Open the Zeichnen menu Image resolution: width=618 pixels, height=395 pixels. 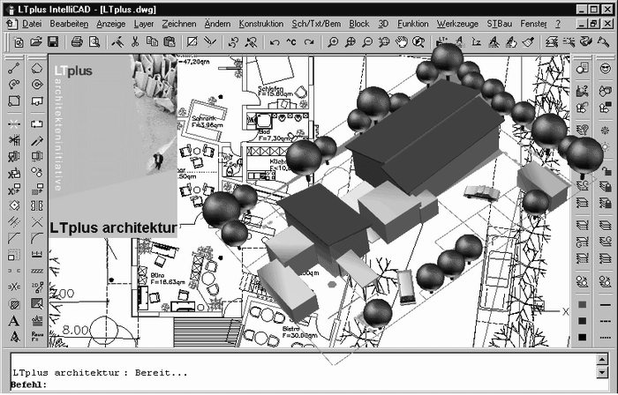click(x=179, y=24)
